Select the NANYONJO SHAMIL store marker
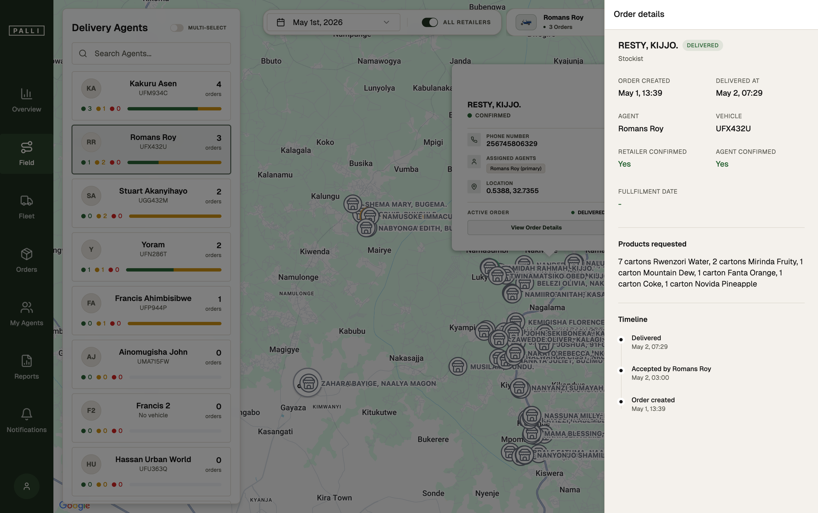 point(524,455)
